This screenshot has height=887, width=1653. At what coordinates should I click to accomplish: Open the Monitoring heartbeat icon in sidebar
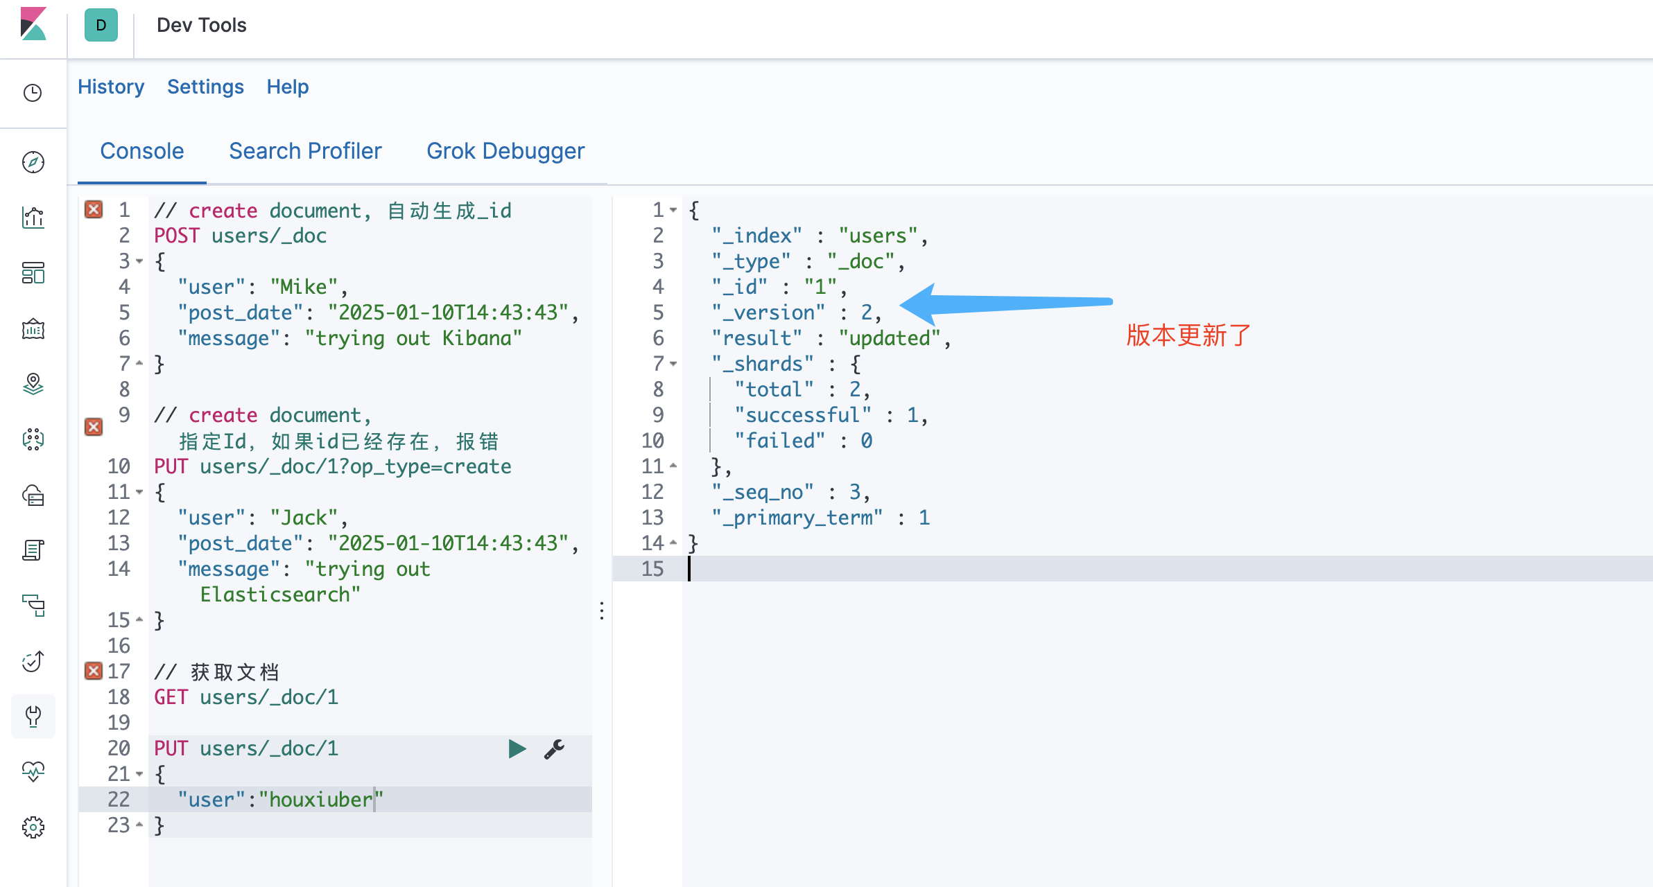click(33, 771)
